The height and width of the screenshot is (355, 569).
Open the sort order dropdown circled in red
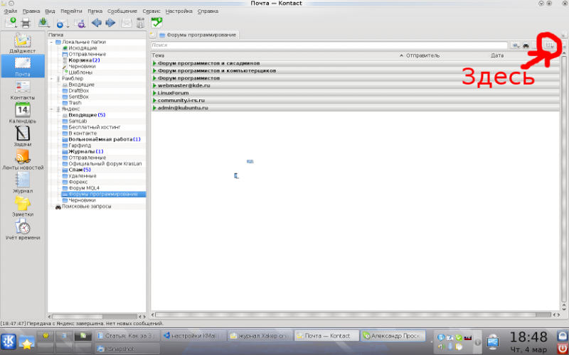pyautogui.click(x=550, y=45)
